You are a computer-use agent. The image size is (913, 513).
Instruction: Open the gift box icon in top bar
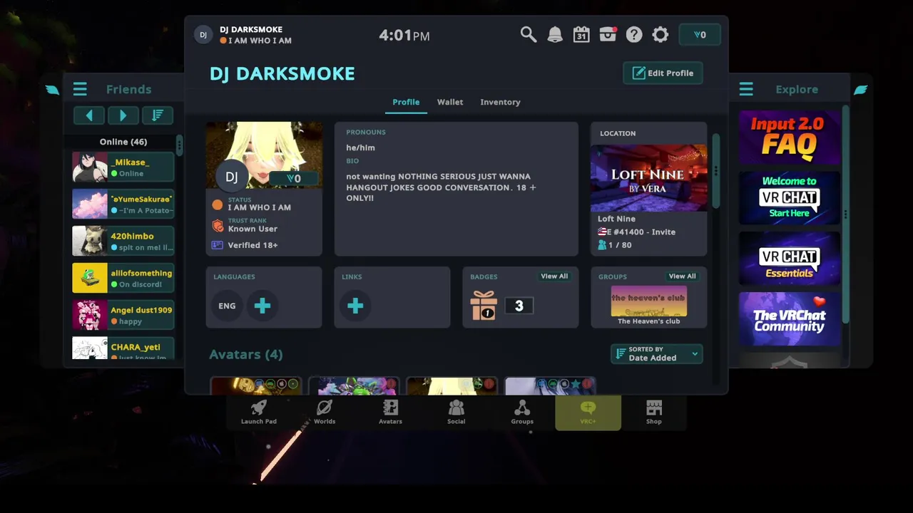tap(608, 35)
